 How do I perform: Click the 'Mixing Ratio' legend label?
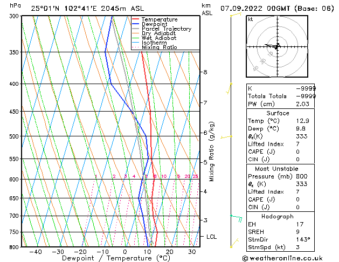coord(160,47)
